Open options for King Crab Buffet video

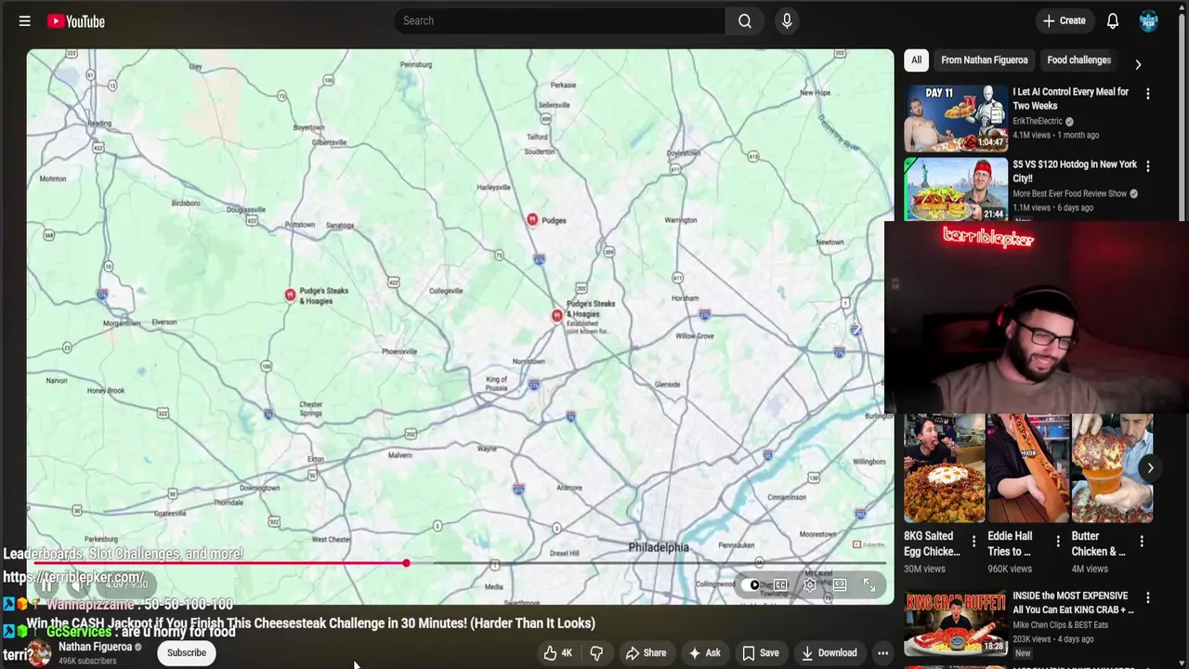coord(1147,598)
